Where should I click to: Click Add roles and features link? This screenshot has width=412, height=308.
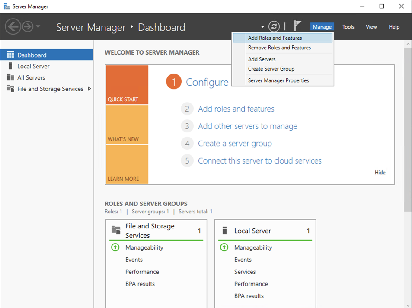236,109
